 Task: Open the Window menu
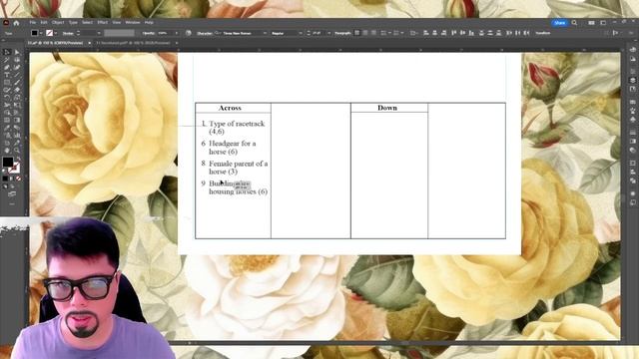coord(133,23)
